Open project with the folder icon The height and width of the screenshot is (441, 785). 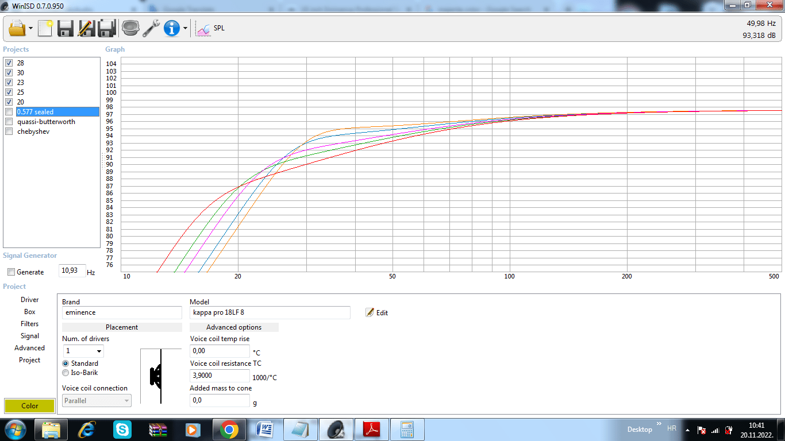(18, 28)
